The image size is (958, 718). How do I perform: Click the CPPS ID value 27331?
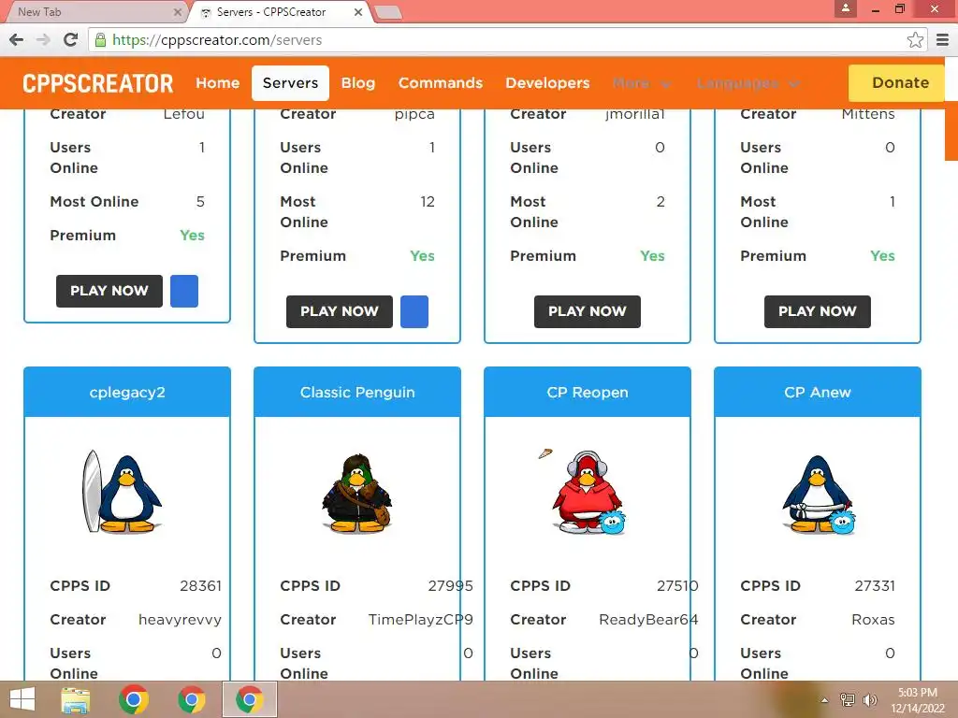point(875,586)
